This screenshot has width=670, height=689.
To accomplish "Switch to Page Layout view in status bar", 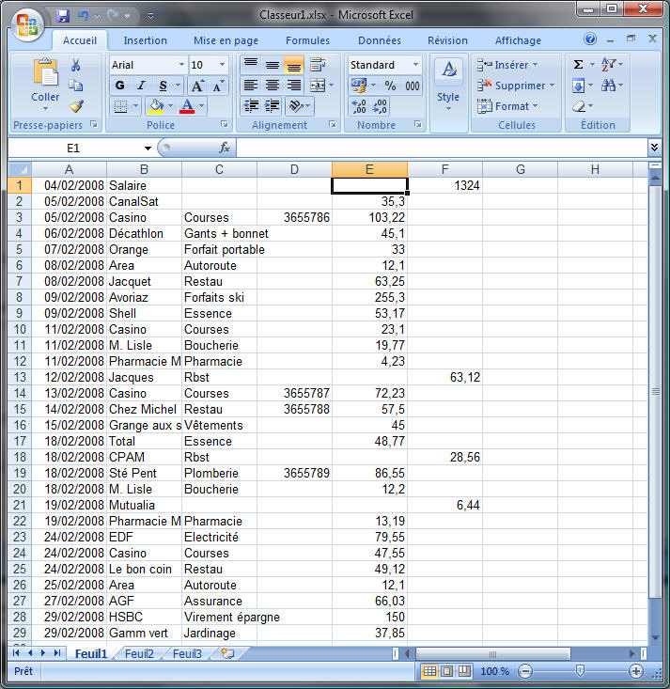I will click(446, 671).
